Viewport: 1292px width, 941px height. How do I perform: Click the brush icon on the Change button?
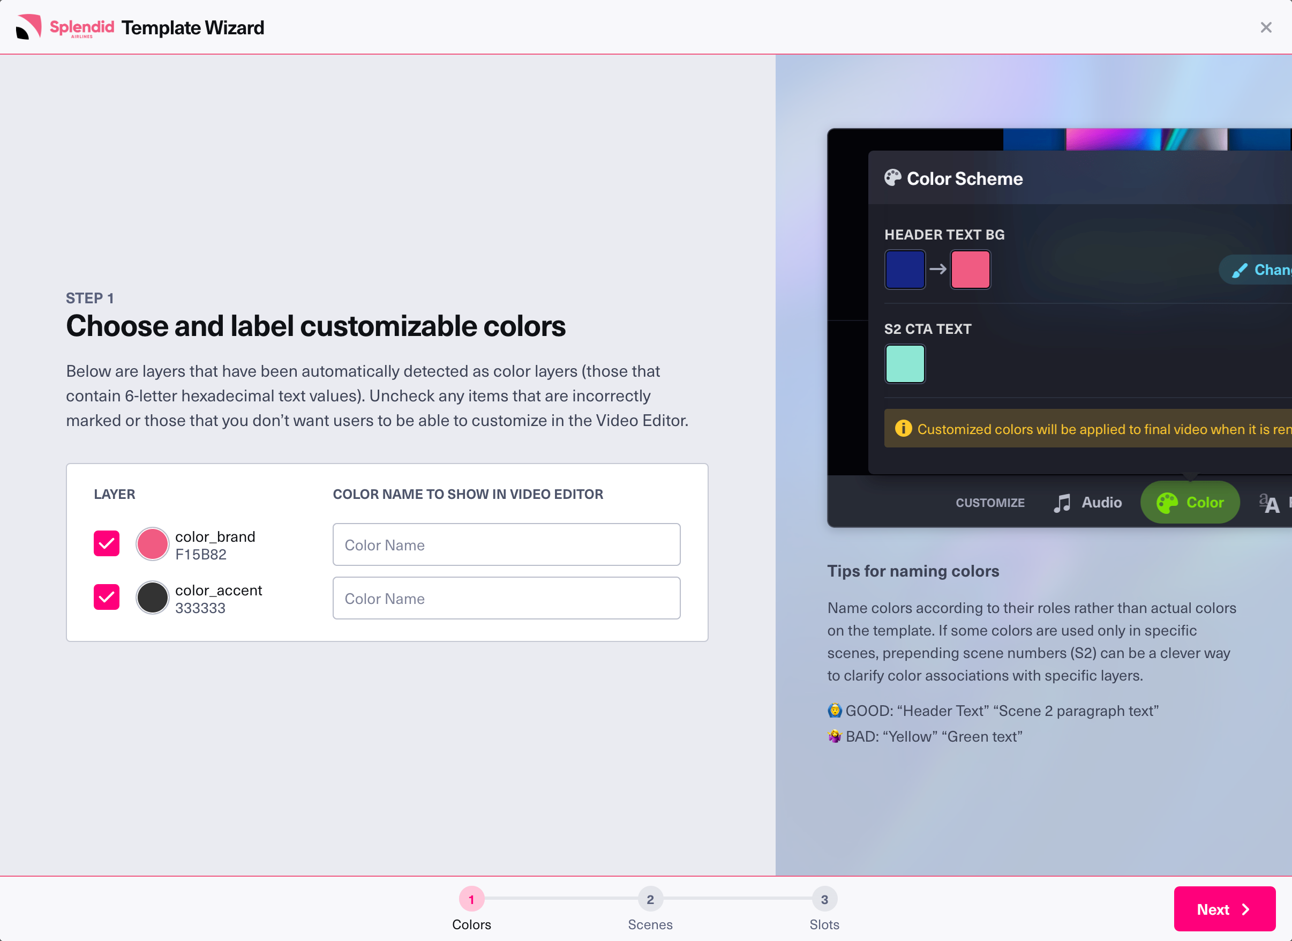click(x=1239, y=270)
